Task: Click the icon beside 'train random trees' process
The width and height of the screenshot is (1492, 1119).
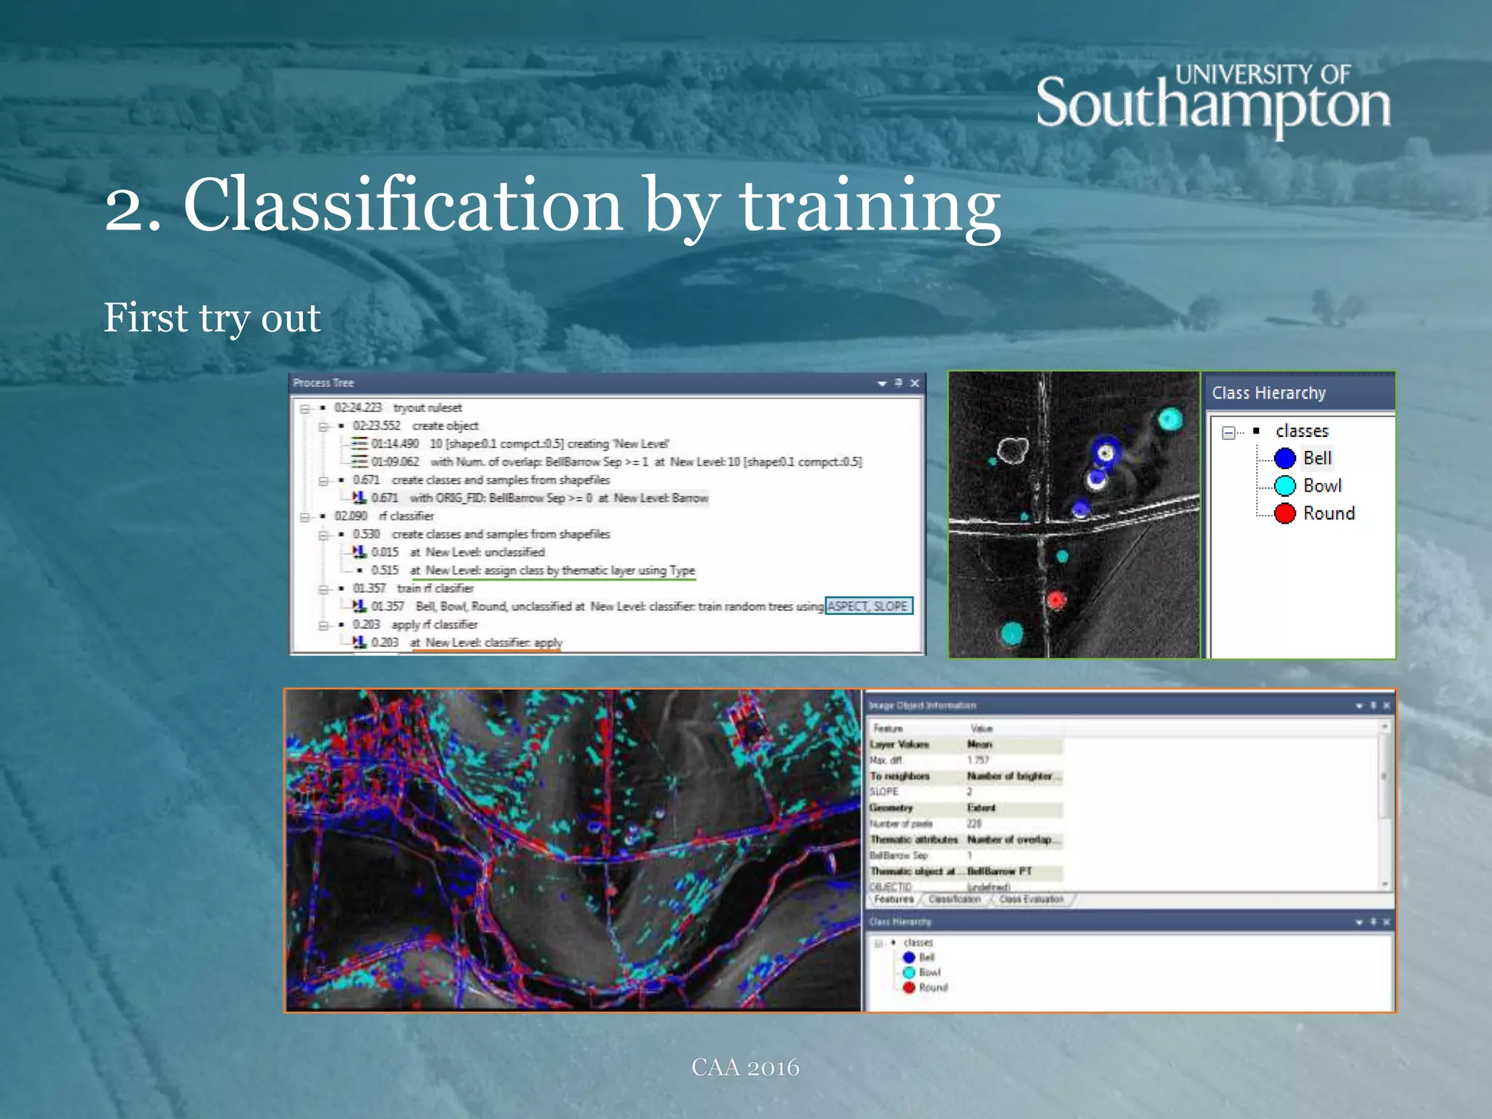Action: point(359,606)
